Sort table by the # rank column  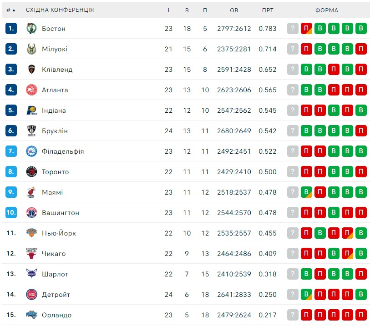(x=10, y=10)
